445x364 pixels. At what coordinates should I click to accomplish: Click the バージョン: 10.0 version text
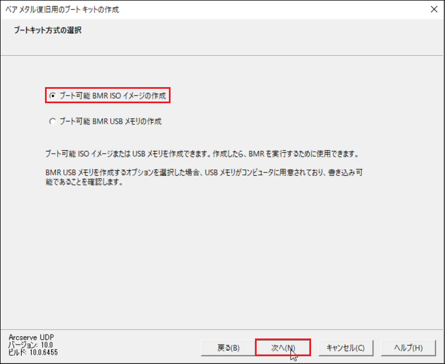31,345
